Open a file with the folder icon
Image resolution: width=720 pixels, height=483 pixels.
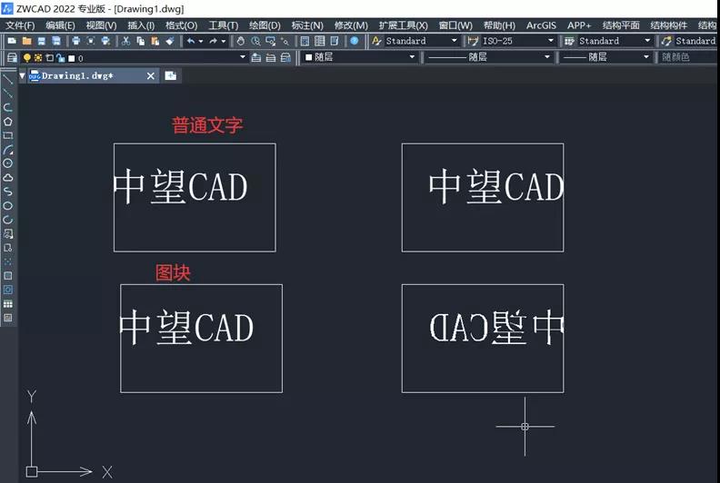[26, 41]
